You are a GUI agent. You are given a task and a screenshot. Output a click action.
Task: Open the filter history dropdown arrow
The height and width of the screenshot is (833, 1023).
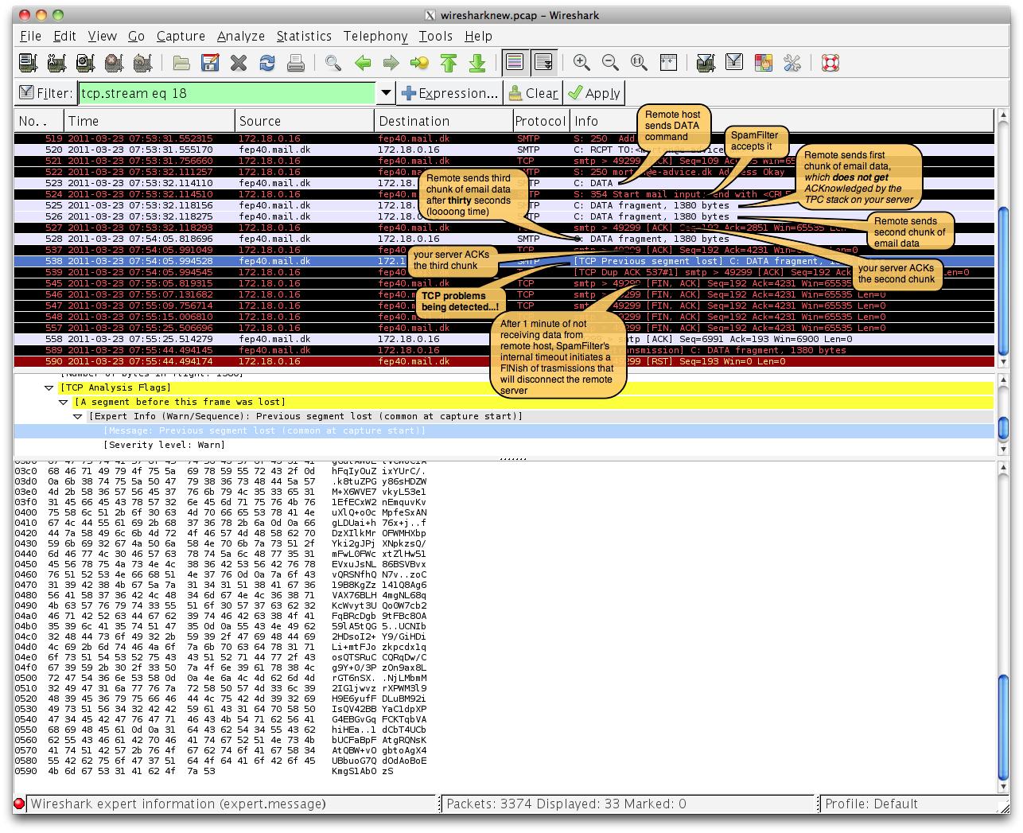click(x=386, y=93)
